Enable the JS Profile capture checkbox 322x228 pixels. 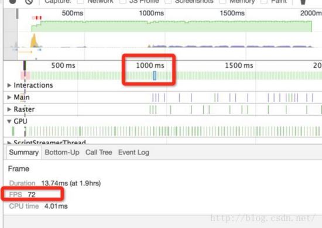coord(122,1)
